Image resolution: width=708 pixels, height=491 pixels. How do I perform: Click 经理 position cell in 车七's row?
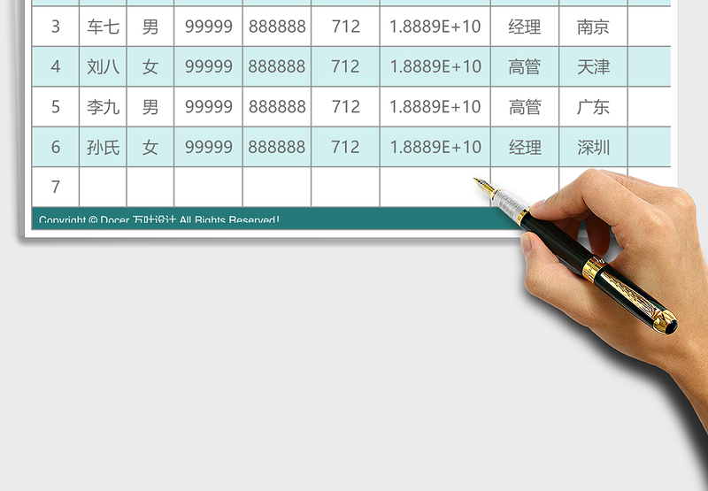tap(525, 27)
